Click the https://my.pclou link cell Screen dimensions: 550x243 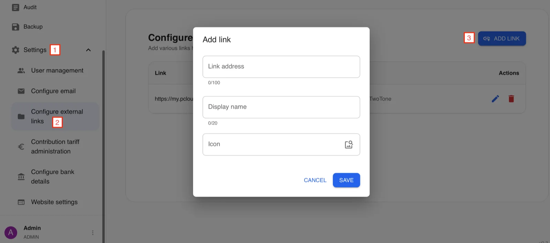pos(174,99)
